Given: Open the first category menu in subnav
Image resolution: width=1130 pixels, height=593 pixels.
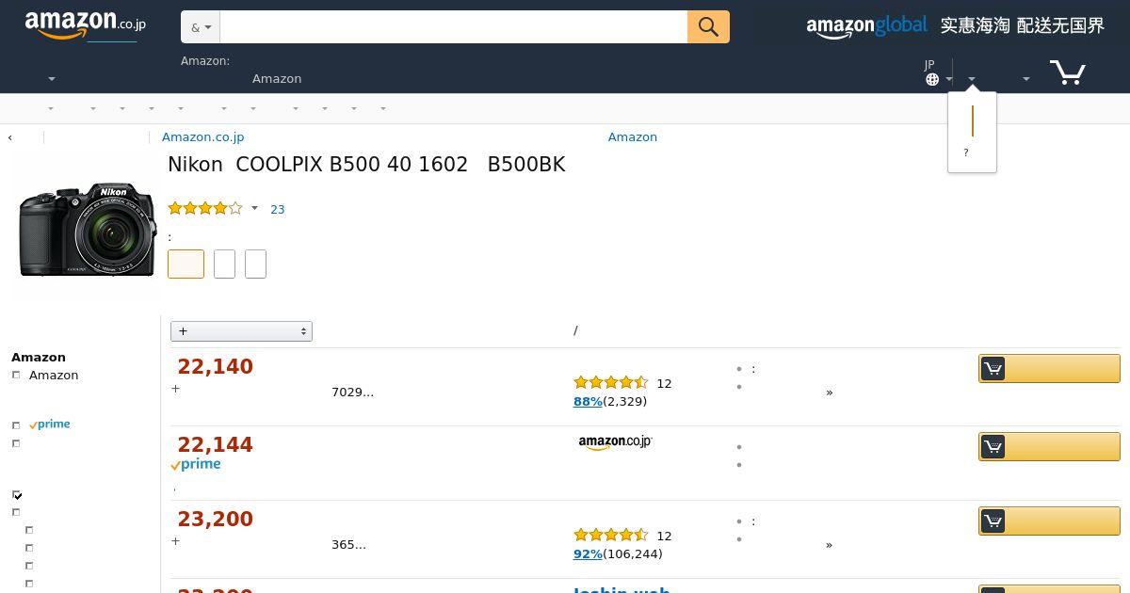Looking at the screenshot, I should coord(51,108).
